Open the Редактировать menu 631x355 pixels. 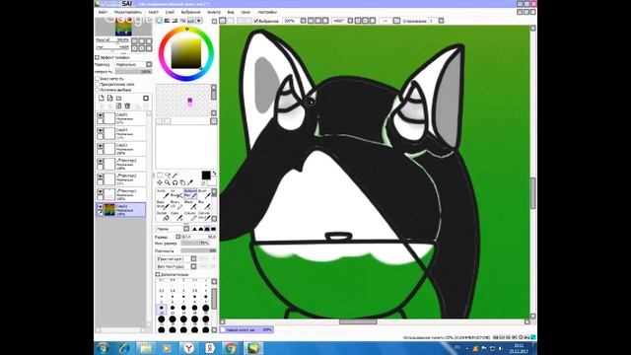click(127, 13)
